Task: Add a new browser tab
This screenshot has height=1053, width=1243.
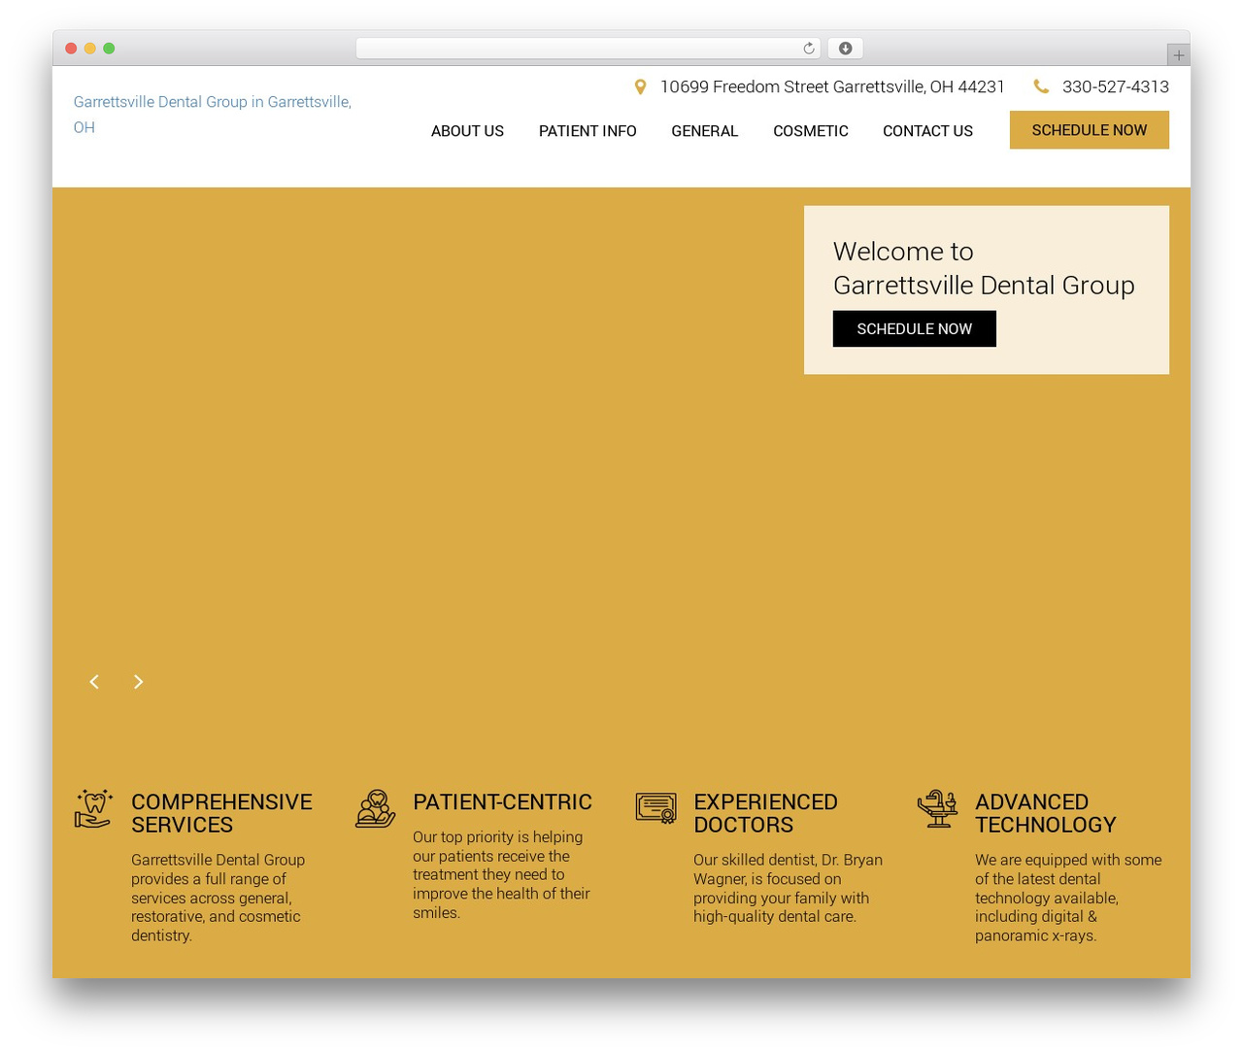Action: [1178, 55]
